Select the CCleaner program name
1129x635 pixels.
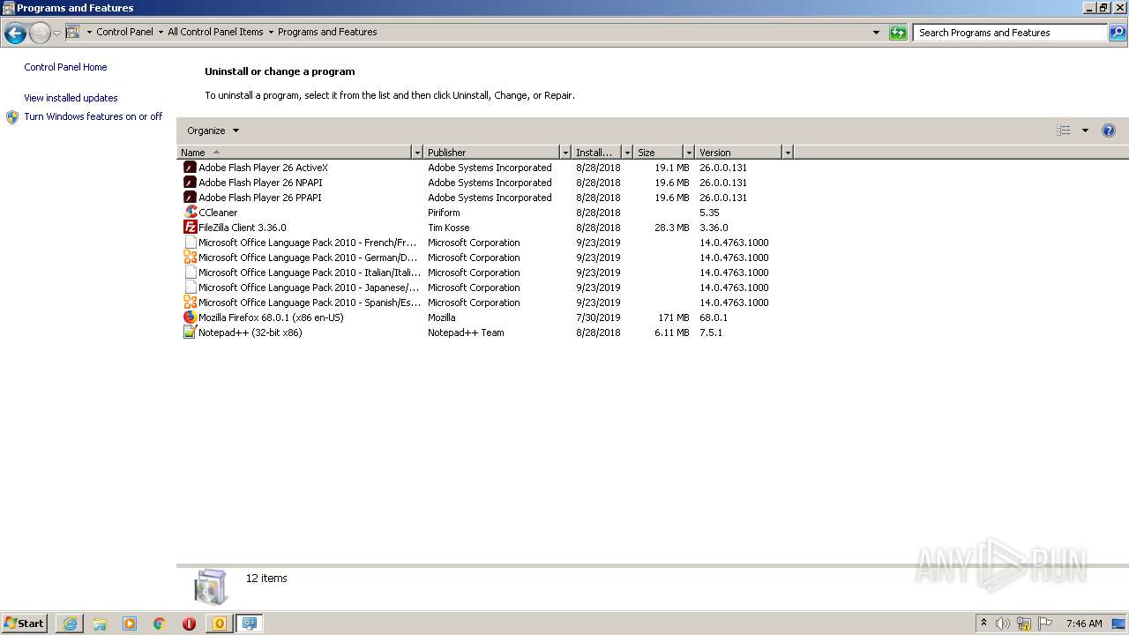click(x=218, y=213)
